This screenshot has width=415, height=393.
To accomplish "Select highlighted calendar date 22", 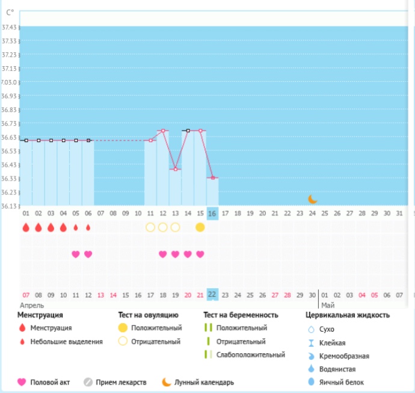I will pos(212,294).
